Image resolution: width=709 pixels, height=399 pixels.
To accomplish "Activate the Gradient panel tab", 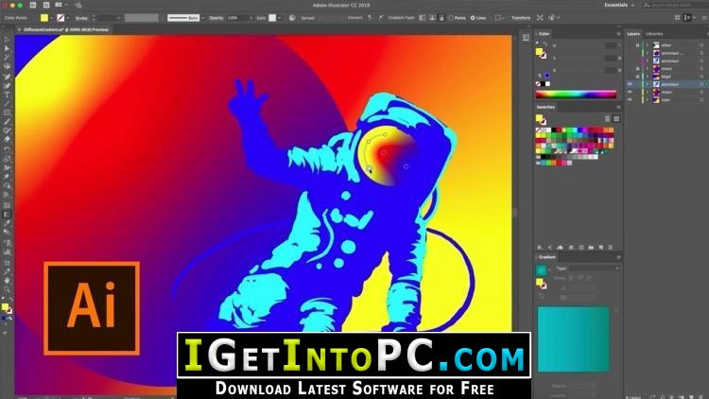I will pyautogui.click(x=546, y=257).
